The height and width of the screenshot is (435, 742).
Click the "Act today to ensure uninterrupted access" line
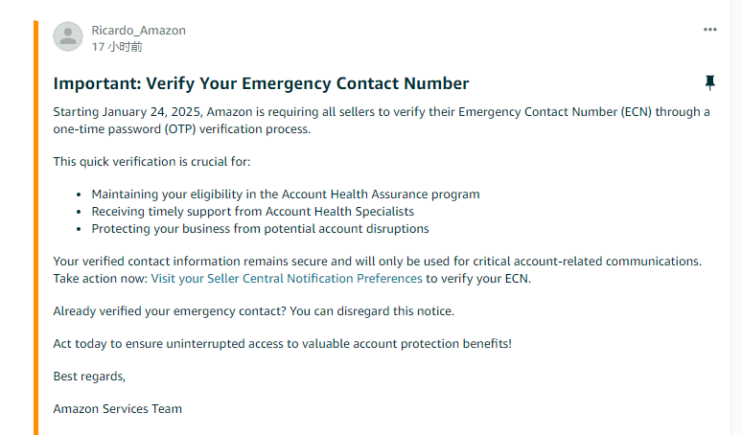click(x=282, y=343)
